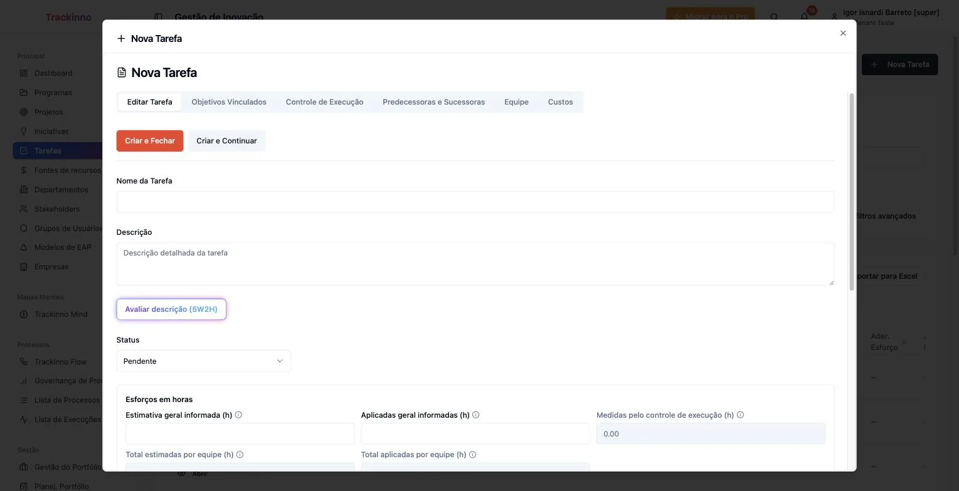Click the search magnifier icon in header
The width and height of the screenshot is (959, 491).
point(774,17)
